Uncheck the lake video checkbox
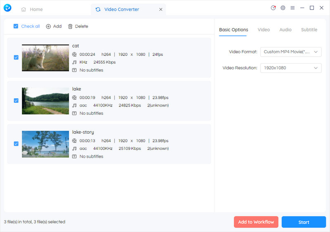330x232 pixels. tap(16, 101)
